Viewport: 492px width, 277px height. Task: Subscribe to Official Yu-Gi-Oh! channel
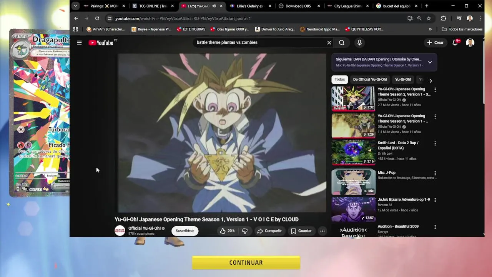click(185, 231)
